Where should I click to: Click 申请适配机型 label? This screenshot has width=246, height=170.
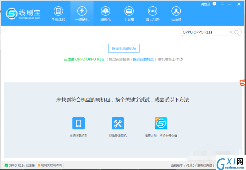click(x=79, y=136)
